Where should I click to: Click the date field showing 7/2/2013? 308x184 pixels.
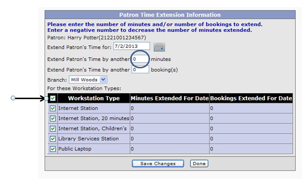click(131, 46)
